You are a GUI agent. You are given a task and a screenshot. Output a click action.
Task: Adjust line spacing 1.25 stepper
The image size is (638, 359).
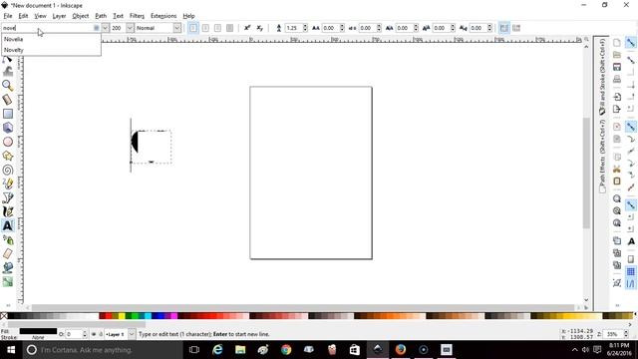pyautogui.click(x=305, y=28)
